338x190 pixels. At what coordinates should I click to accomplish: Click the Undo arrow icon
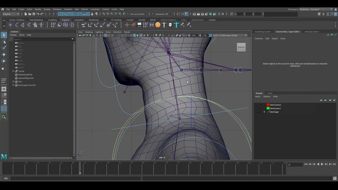38,14
